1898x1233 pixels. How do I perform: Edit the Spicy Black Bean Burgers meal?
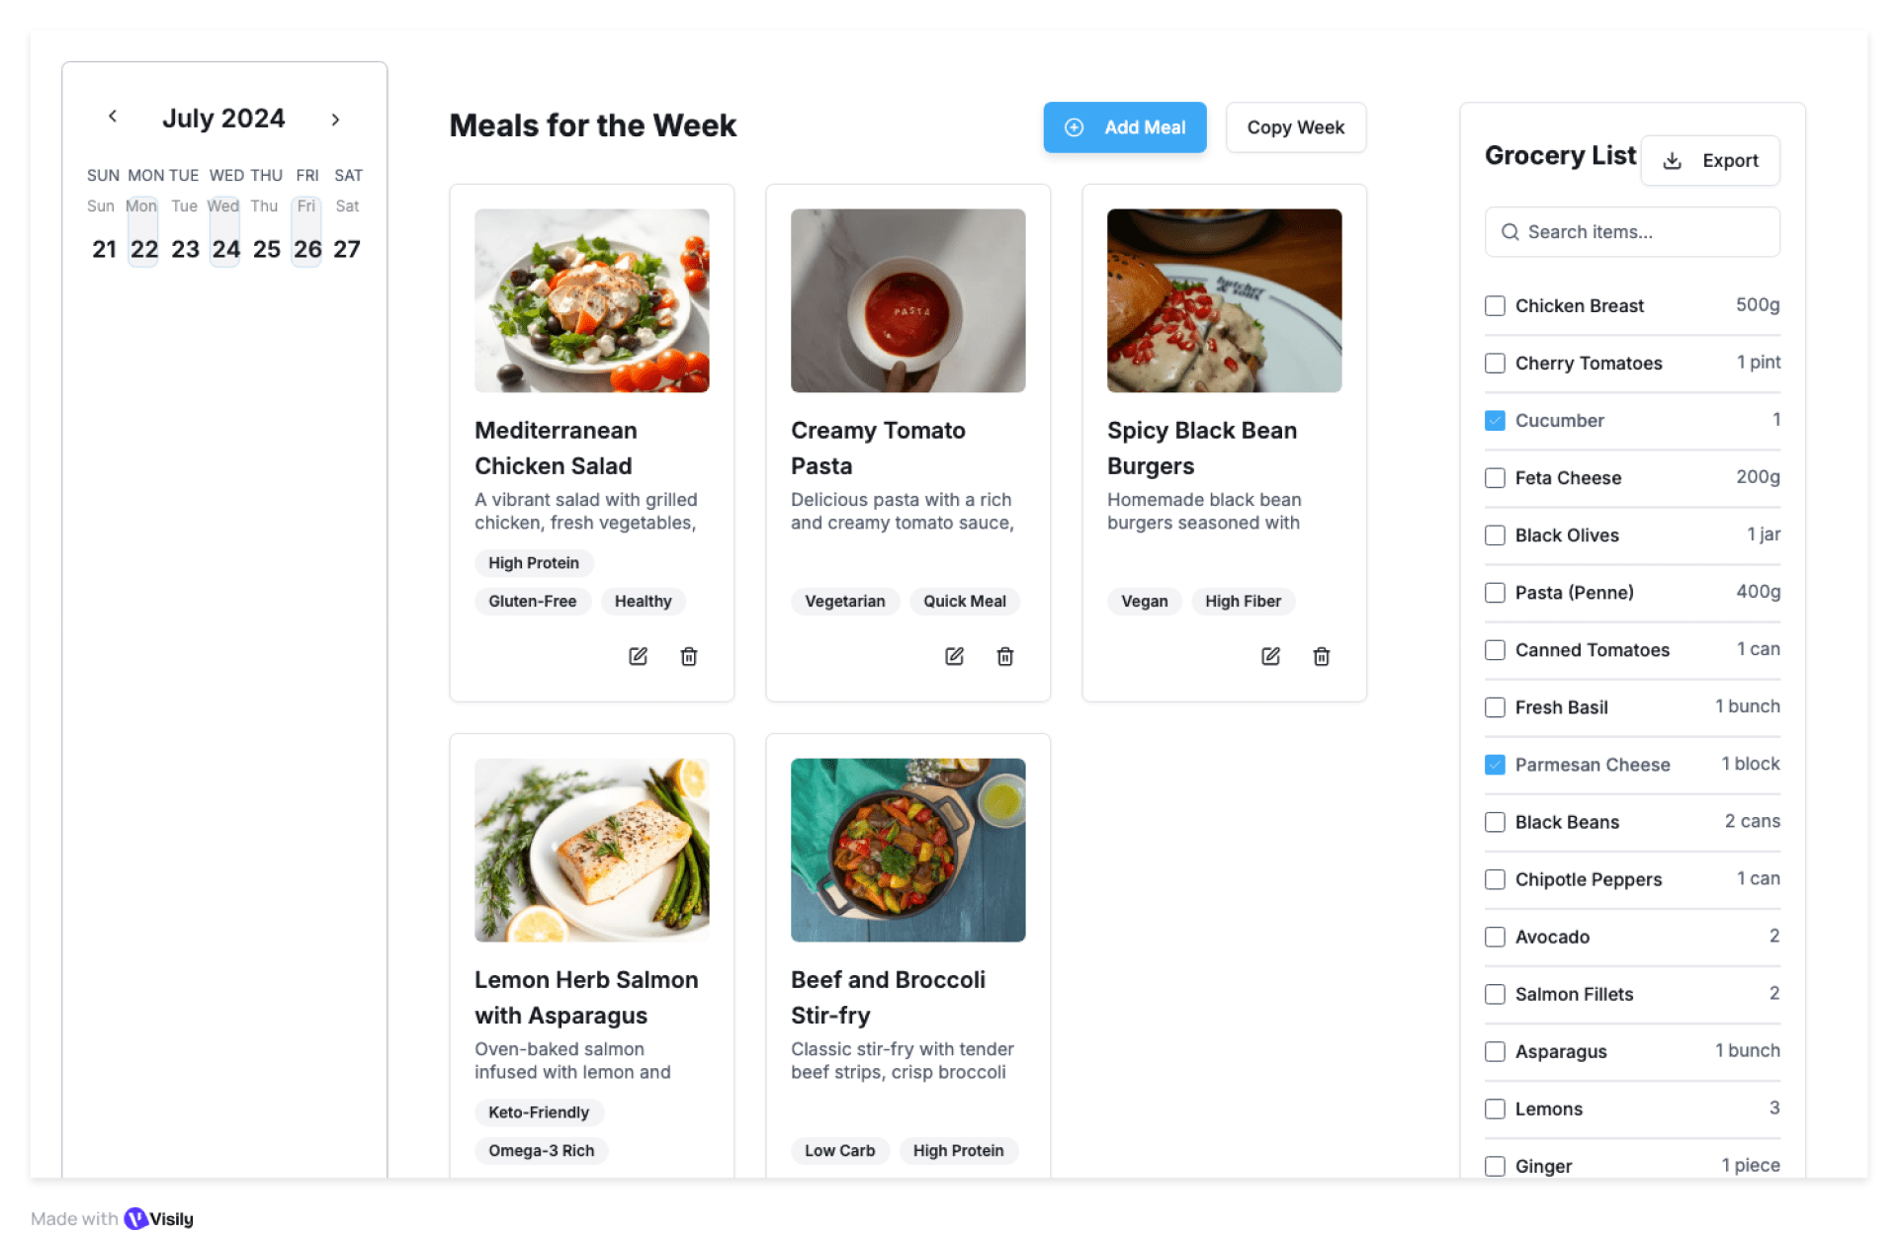1270,656
